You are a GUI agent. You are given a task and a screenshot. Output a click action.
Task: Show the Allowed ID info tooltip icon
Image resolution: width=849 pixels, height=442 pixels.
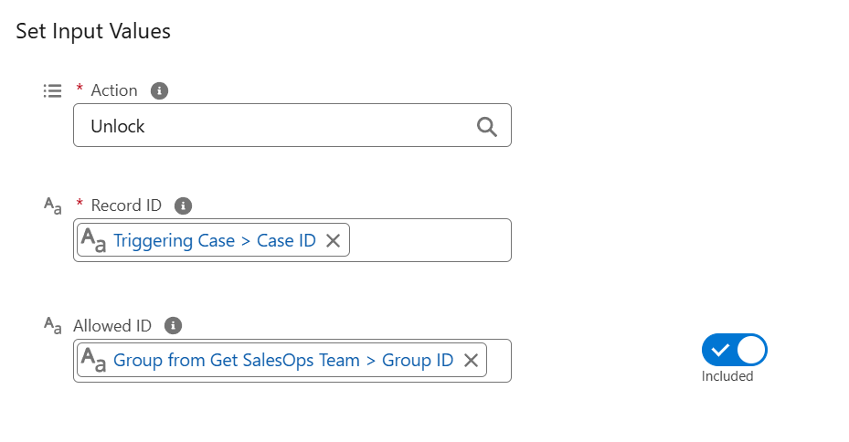(x=173, y=326)
